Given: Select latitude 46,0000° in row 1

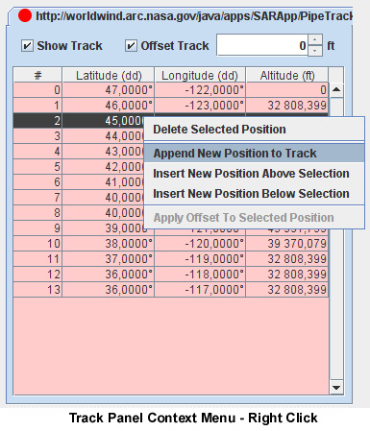Looking at the screenshot, I should pyautogui.click(x=109, y=106).
